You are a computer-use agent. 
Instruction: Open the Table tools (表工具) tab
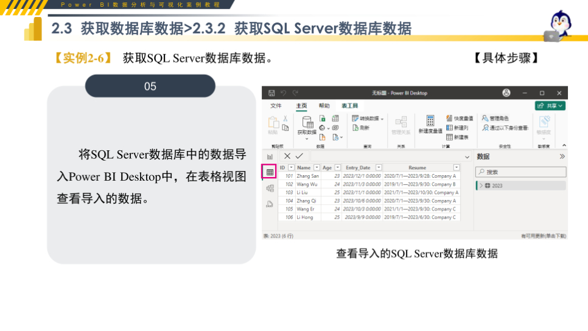(x=349, y=106)
